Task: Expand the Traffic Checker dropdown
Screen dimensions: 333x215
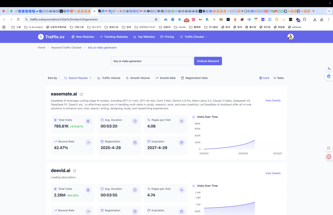Action: pos(193,37)
